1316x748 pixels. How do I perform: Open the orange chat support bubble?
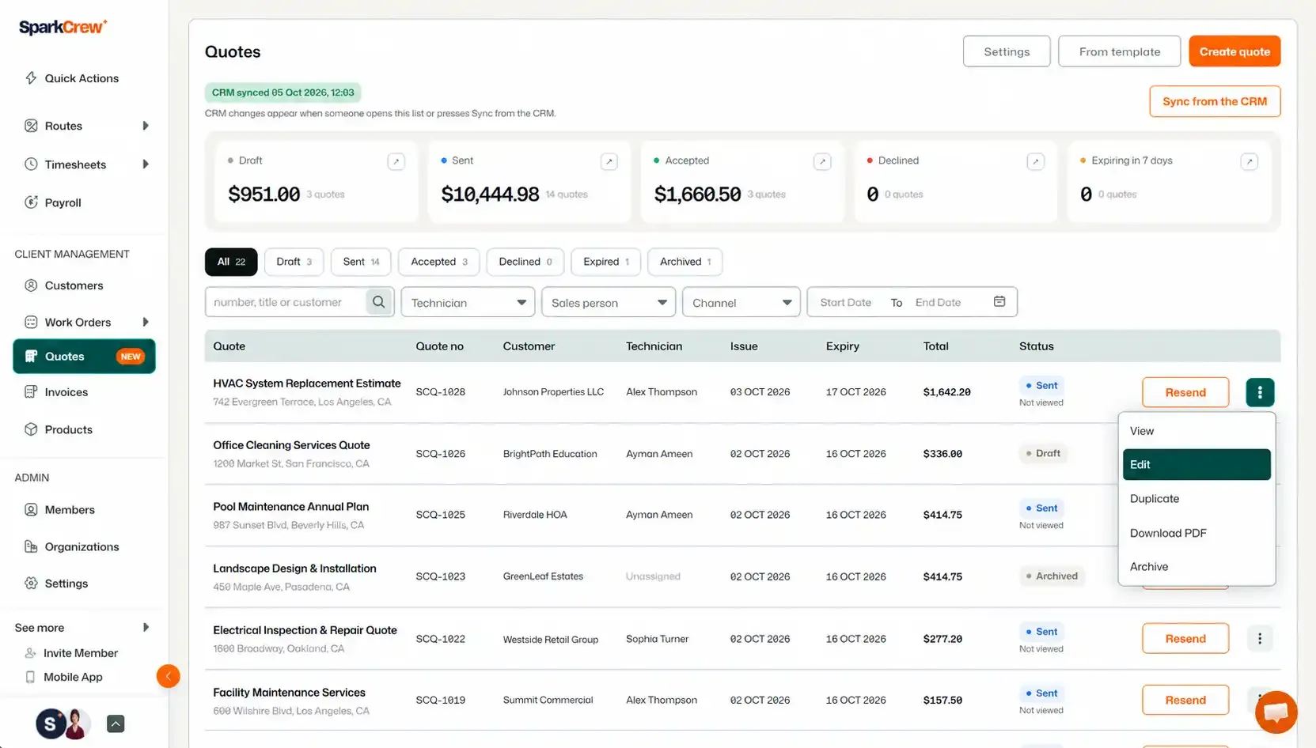coord(1276,712)
